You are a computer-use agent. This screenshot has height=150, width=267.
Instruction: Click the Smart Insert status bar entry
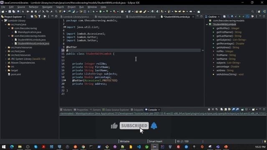click(156, 141)
